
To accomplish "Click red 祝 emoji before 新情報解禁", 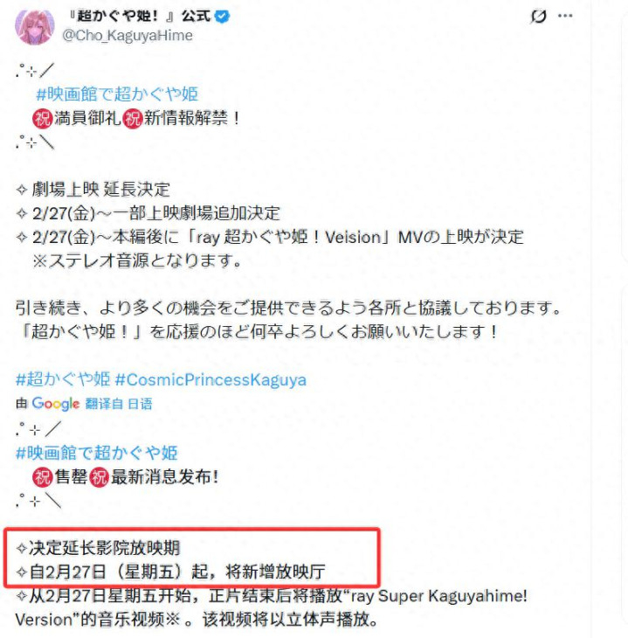I will 132,118.
